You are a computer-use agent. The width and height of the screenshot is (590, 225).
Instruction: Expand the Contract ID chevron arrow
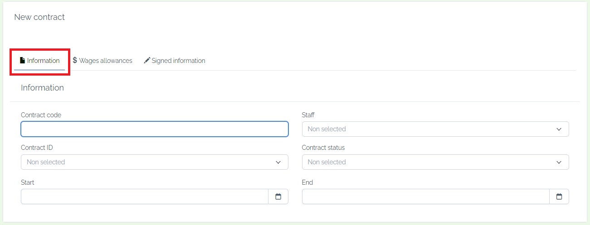[278, 162]
